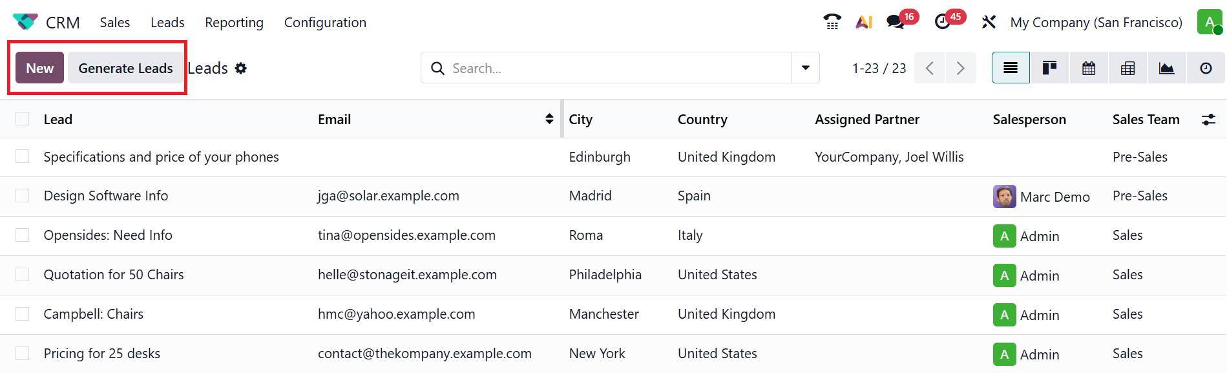The width and height of the screenshot is (1227, 373).
Task: Check the Campbell: Chairs lead row
Action: pyautogui.click(x=23, y=314)
